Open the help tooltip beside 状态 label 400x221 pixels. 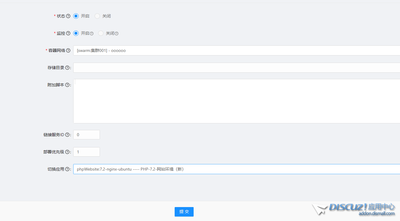(x=68, y=16)
